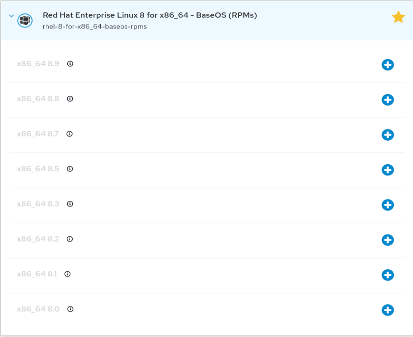Click the repository package icon in header
The image size is (413, 337).
(25, 20)
